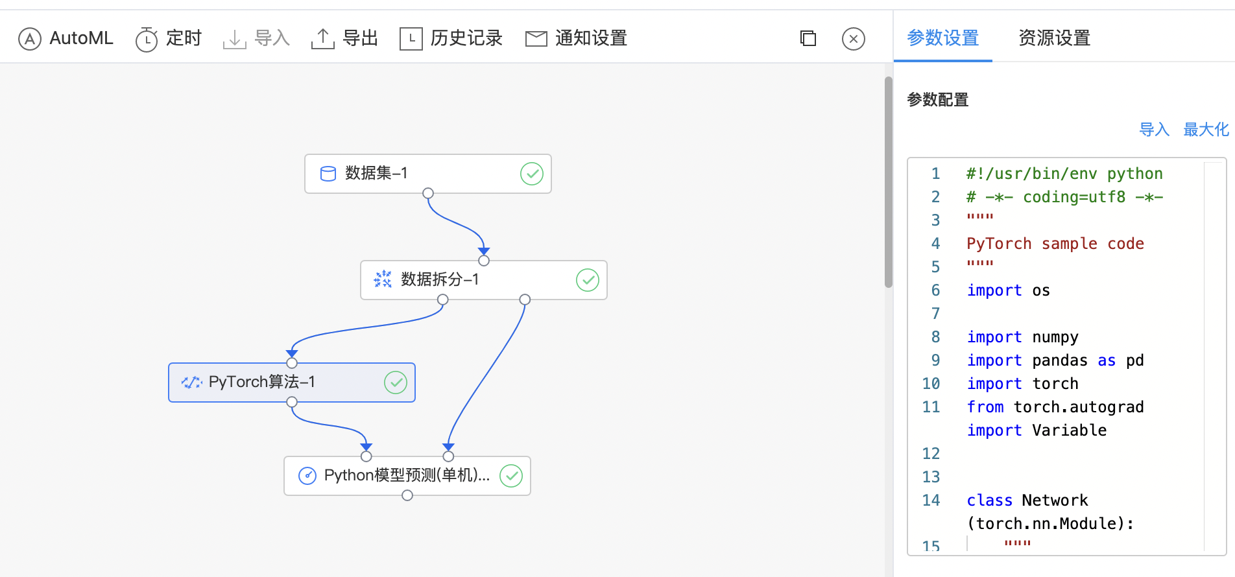Screen dimensions: 1235x577
Task: Click the PyTorch算法-1 node icon
Action: (191, 383)
